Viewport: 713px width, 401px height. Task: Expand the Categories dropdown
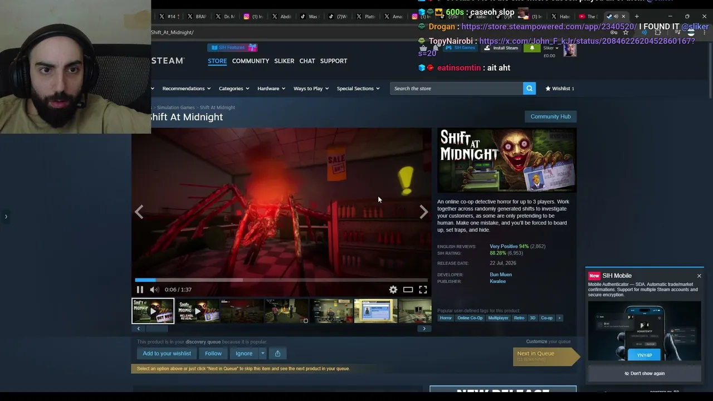[233, 89]
